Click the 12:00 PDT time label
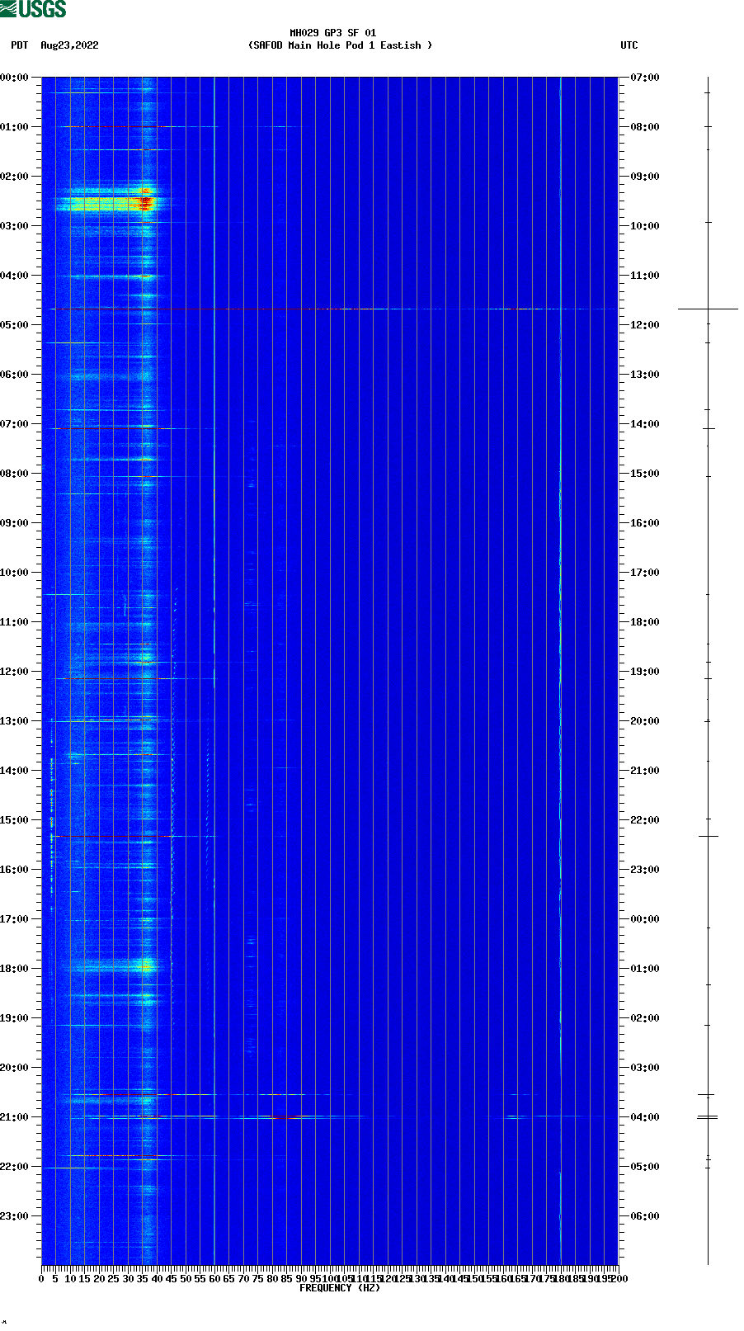Screen dimensions: 744x1331 pos(14,672)
